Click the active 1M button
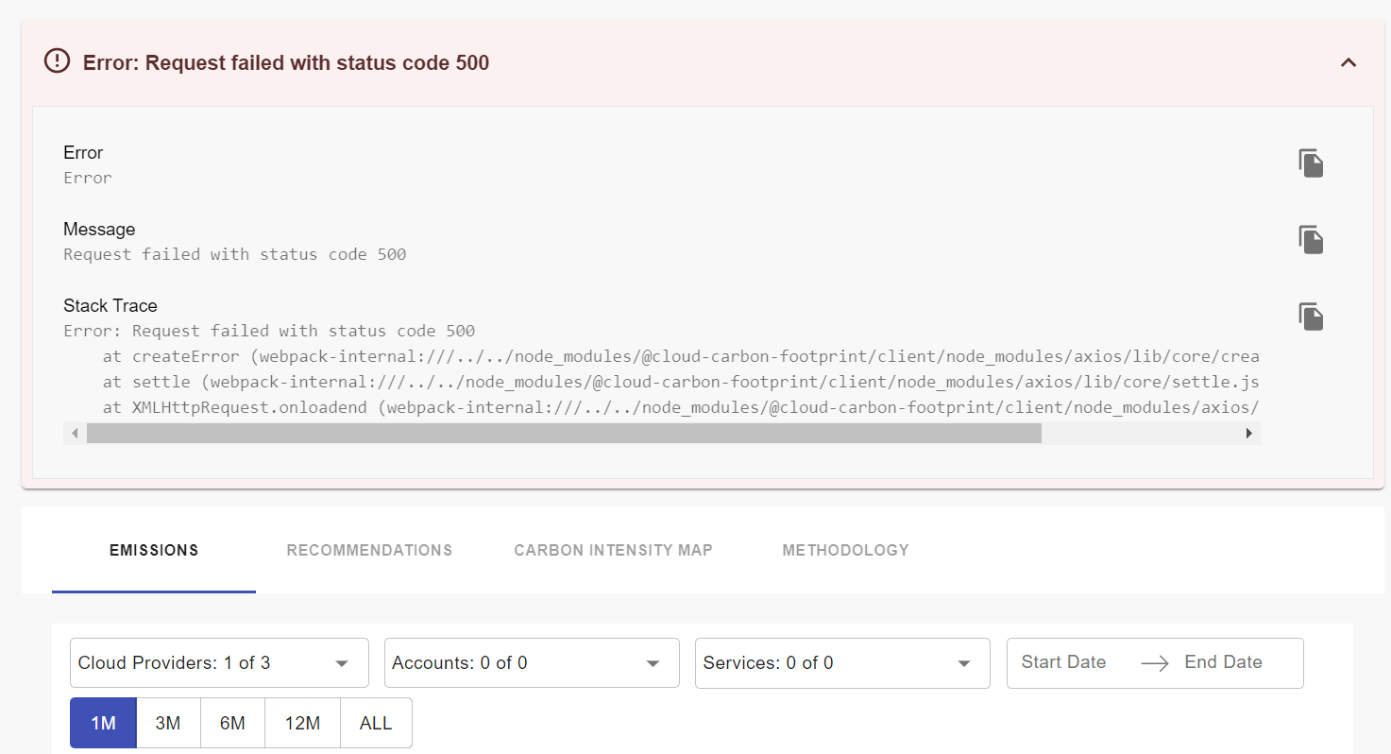 point(102,722)
